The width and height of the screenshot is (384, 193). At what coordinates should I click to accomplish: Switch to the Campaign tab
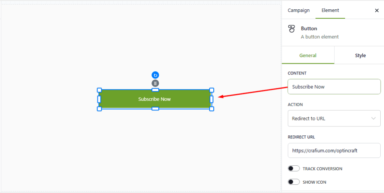(x=298, y=10)
